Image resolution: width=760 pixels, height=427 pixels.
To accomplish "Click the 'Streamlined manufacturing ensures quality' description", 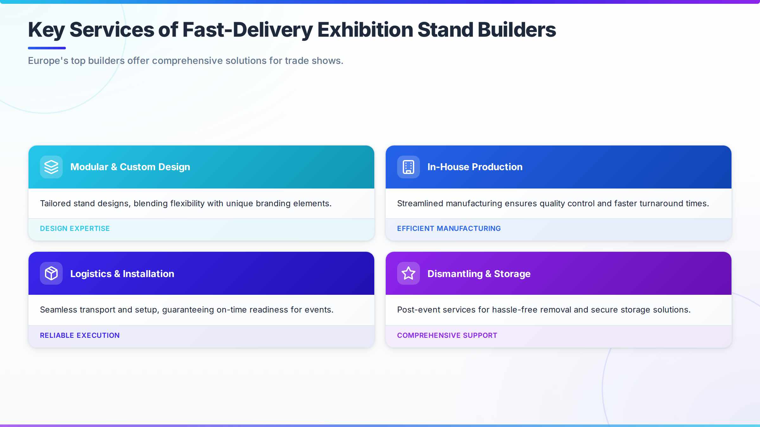I will click(553, 203).
